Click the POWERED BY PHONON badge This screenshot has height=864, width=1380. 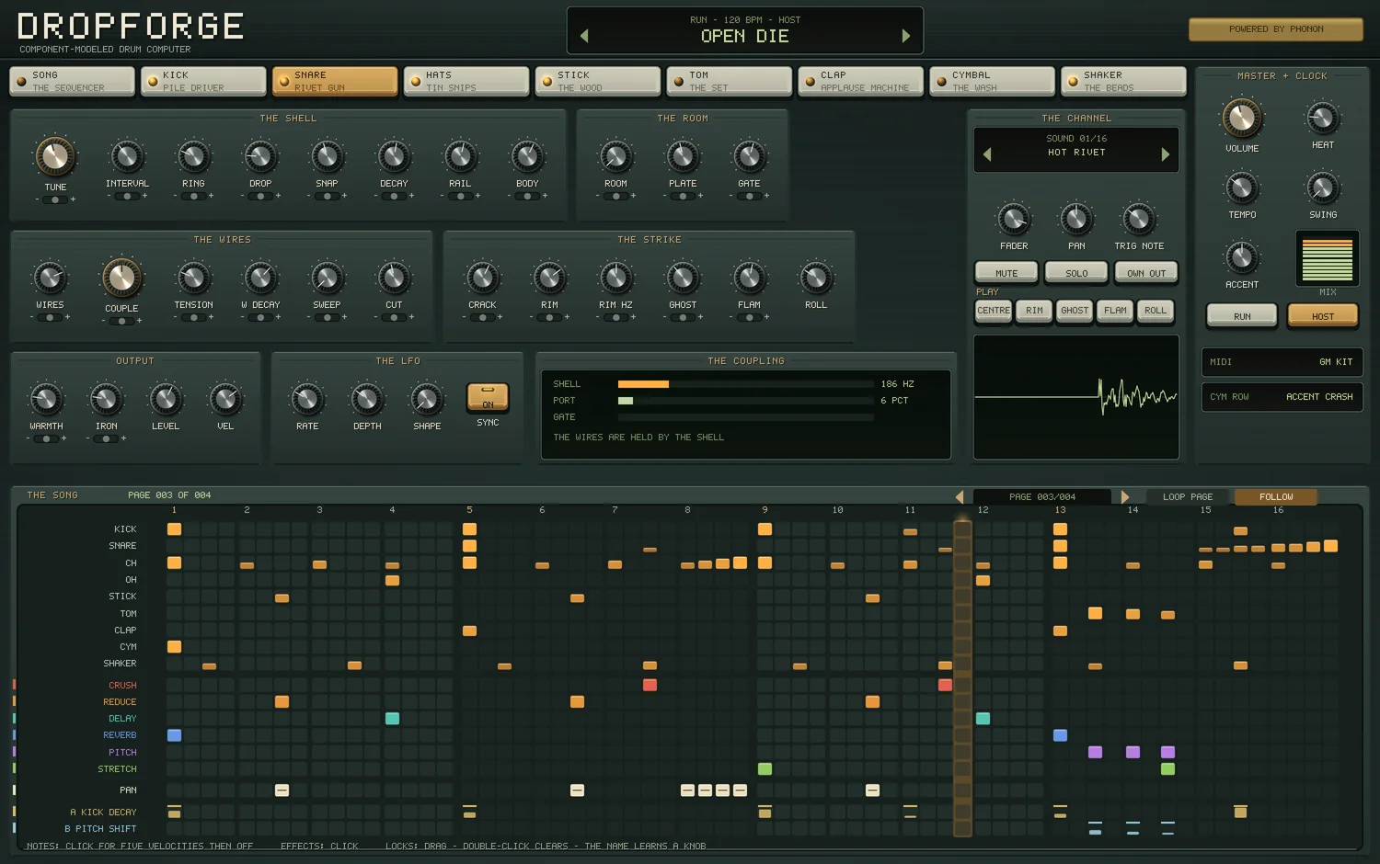(x=1276, y=29)
